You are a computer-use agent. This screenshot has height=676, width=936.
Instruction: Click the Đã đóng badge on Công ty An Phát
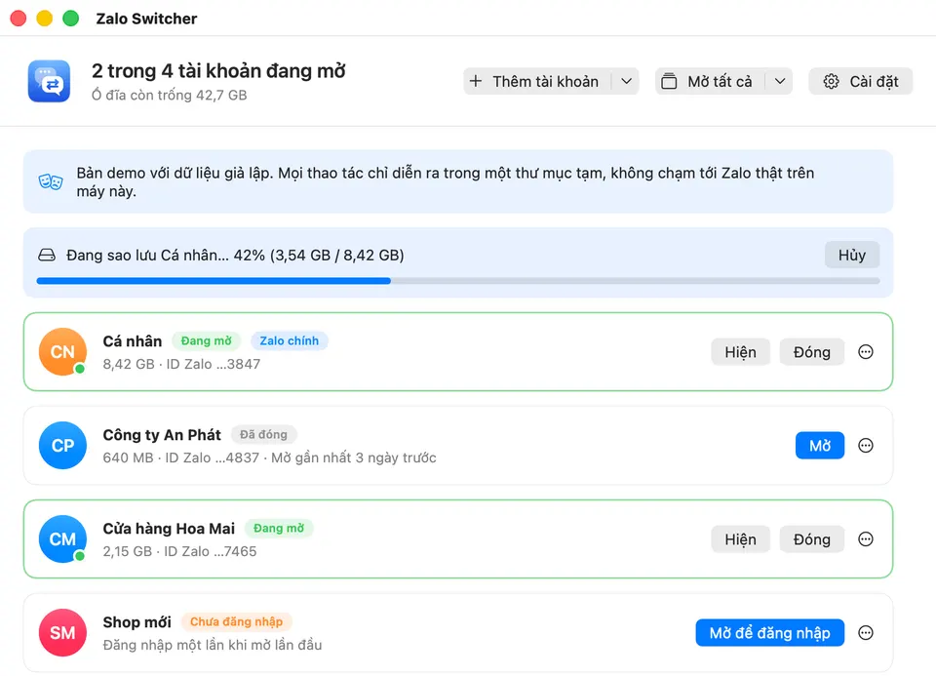click(263, 435)
